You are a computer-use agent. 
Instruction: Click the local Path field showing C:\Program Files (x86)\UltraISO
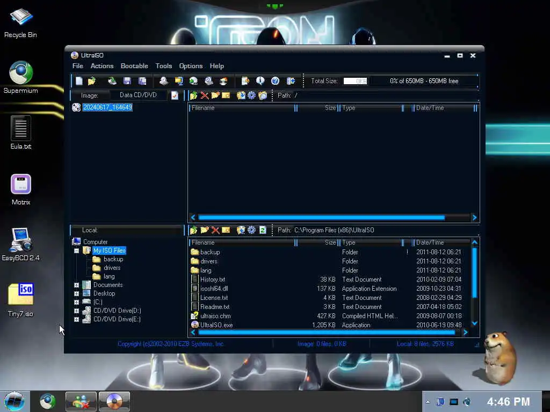point(334,230)
